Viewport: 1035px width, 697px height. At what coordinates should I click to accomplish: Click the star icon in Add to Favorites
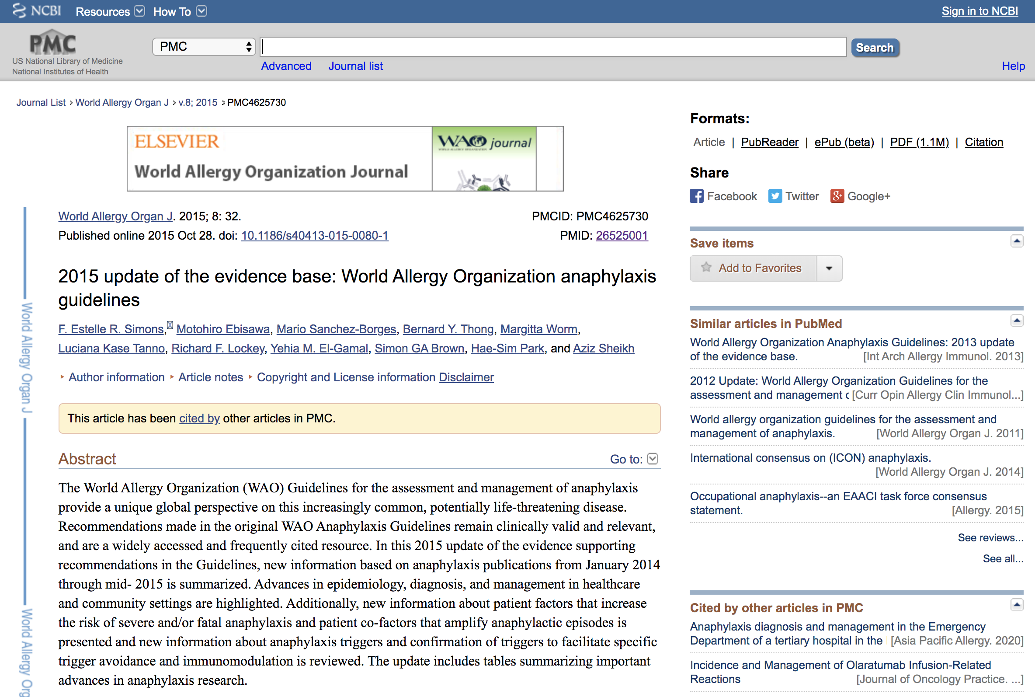(706, 268)
